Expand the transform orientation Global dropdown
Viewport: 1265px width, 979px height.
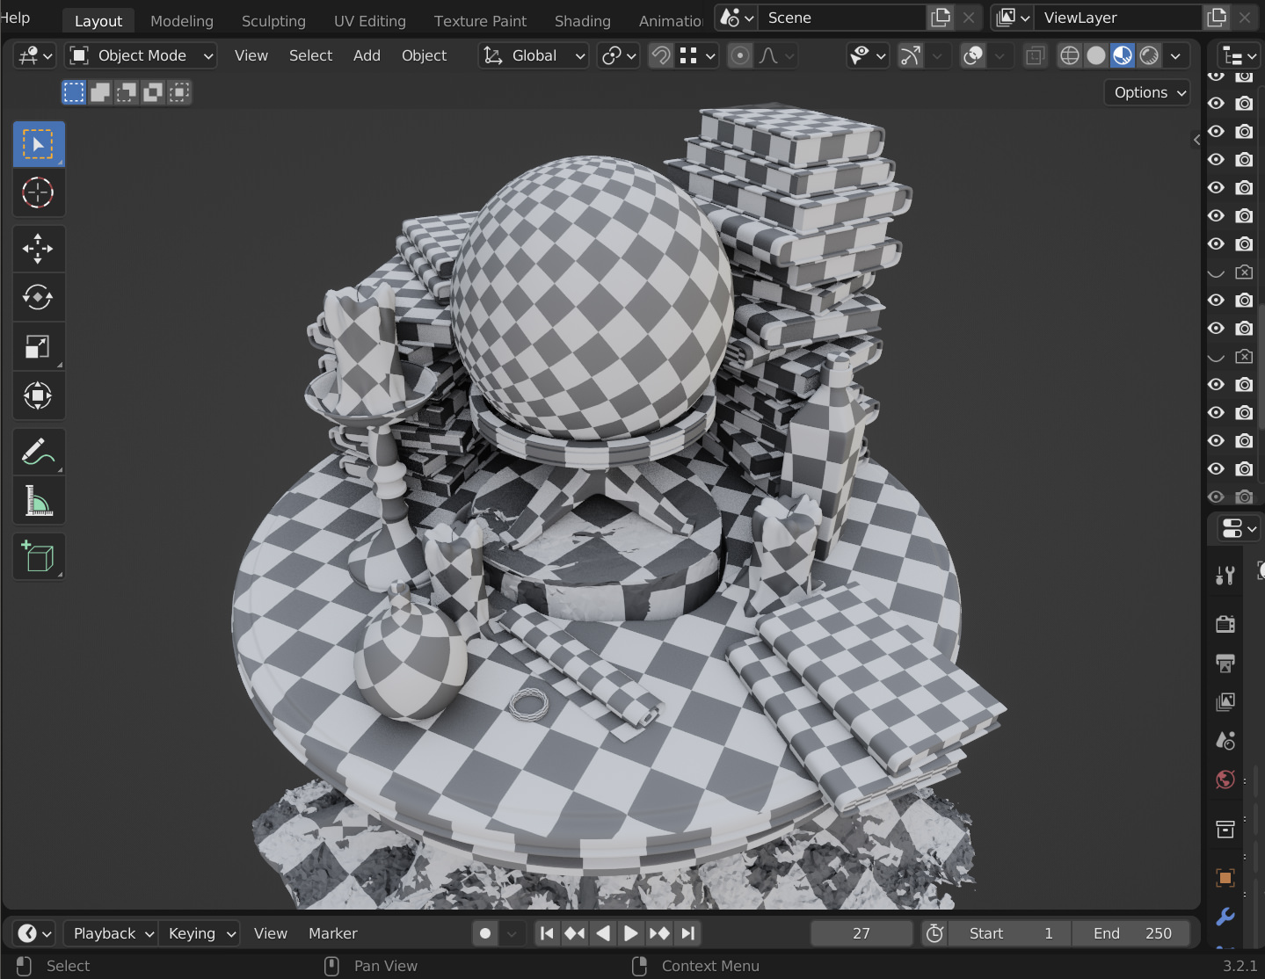533,55
